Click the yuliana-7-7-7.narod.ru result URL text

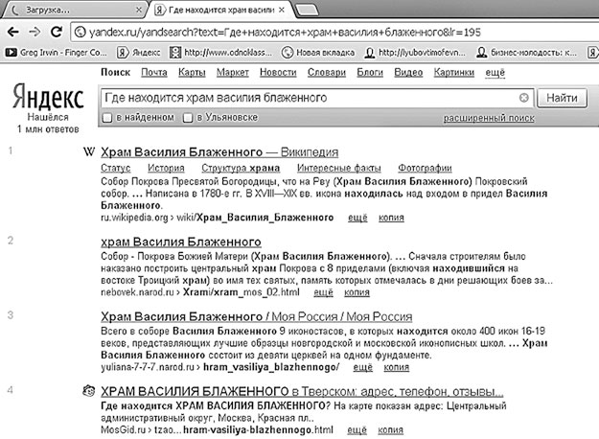(220, 367)
